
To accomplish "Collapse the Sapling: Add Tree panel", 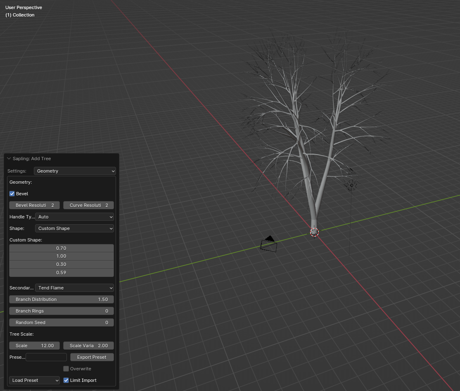I will [x=9, y=159].
